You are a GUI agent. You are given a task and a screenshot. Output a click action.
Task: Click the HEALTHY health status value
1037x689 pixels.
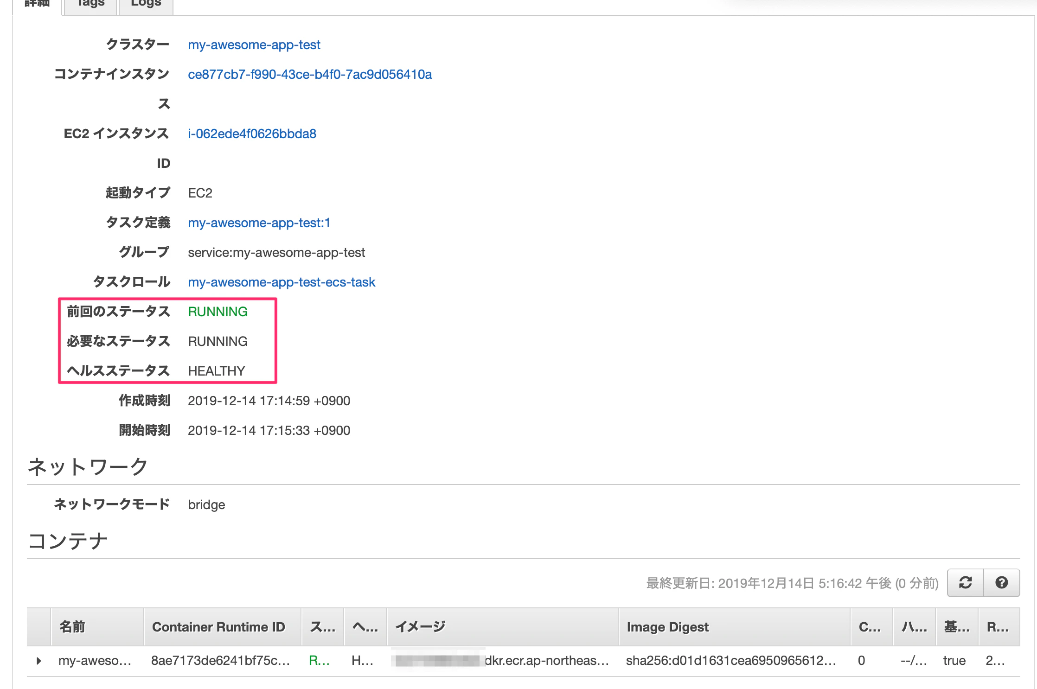click(x=216, y=371)
